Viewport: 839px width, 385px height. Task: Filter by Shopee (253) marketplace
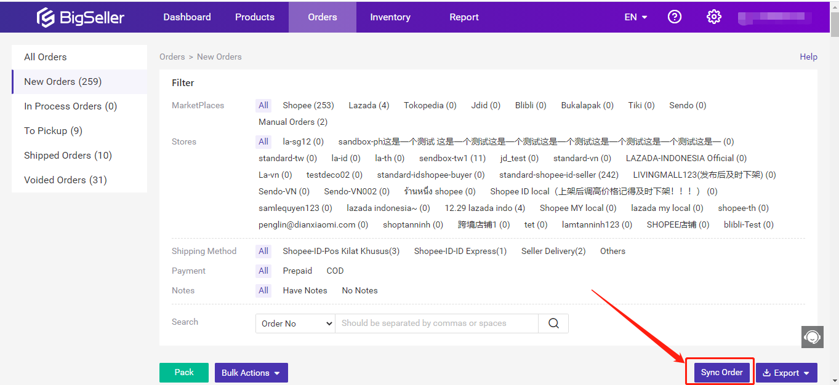(x=308, y=106)
